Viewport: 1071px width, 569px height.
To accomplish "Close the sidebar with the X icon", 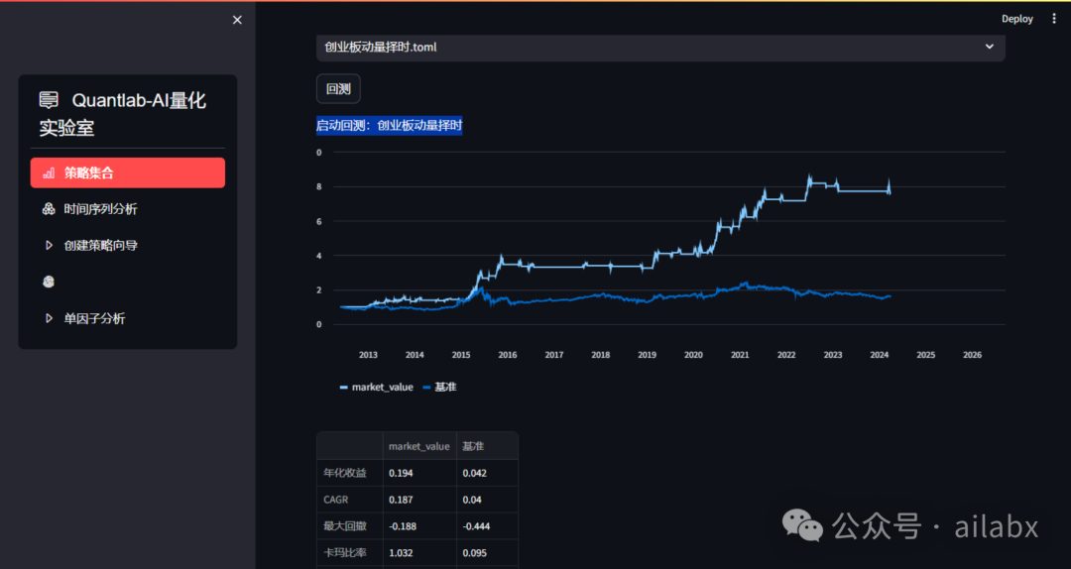I will [x=237, y=20].
